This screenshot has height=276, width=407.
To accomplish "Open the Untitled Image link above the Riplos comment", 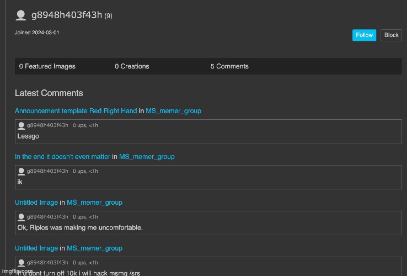I will click(36, 203).
